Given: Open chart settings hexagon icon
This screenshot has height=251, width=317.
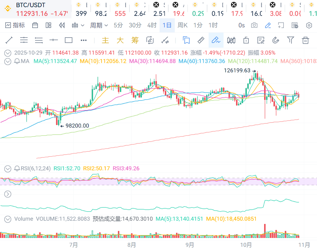Looking at the screenshot, I should pyautogui.click(x=309, y=25).
